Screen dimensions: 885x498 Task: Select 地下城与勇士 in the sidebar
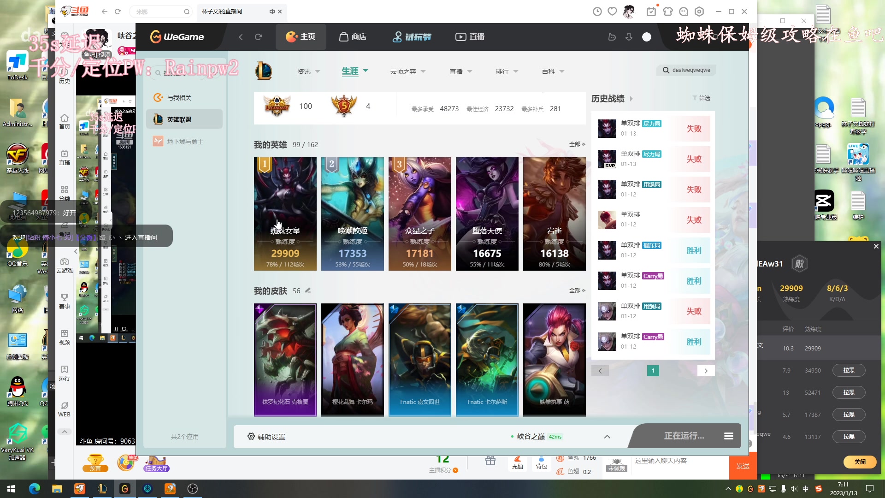coord(184,142)
